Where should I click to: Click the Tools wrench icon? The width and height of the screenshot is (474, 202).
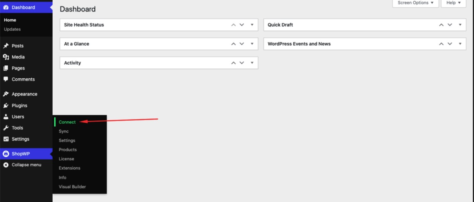coord(6,128)
